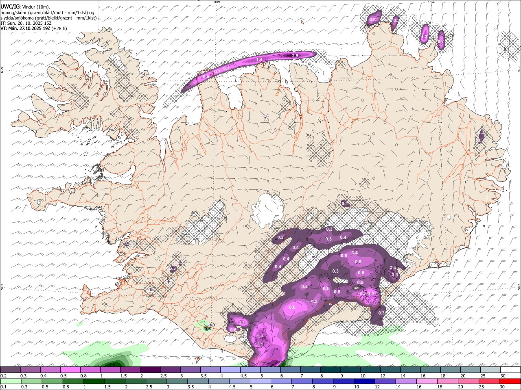Pick lower legend green swatch labeled 0.5
Image resolution: width=521 pixels, height=390 pixels.
[x=52, y=381]
